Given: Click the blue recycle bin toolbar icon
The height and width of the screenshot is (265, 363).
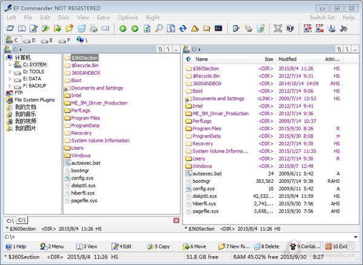Looking at the screenshot, I should click(81, 28).
